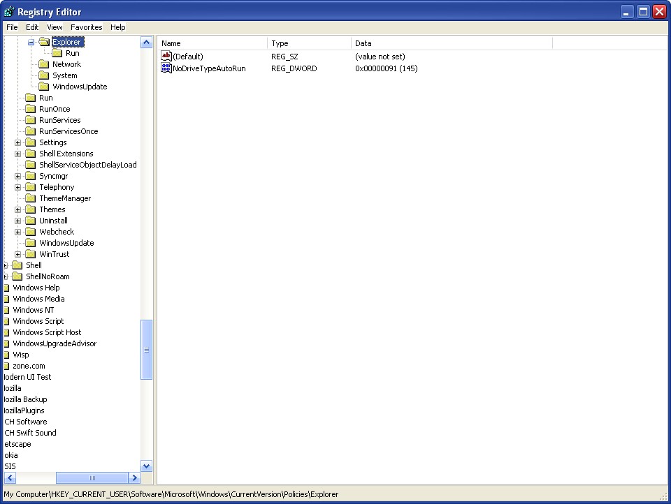Click the Uninstall folder icon
The height and width of the screenshot is (504, 671).
coord(30,220)
